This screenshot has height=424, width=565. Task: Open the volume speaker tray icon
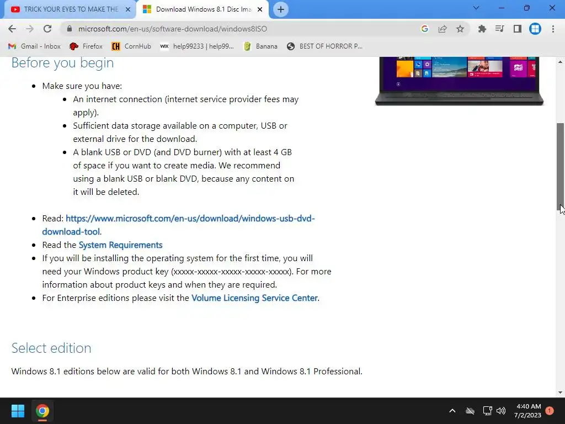click(501, 411)
